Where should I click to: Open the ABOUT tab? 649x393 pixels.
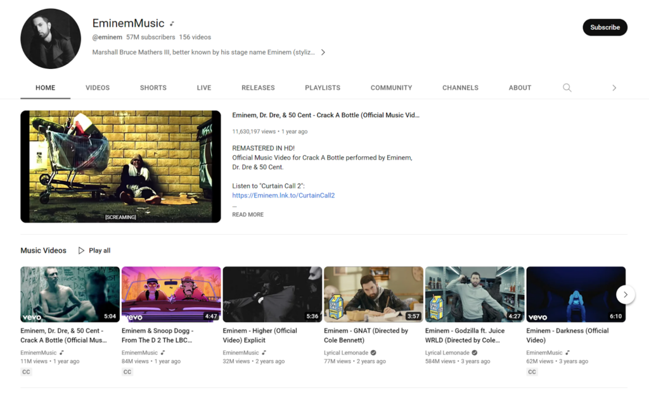coord(520,87)
